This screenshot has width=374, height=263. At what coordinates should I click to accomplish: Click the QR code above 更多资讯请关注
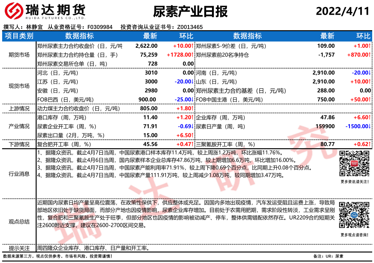354,164
